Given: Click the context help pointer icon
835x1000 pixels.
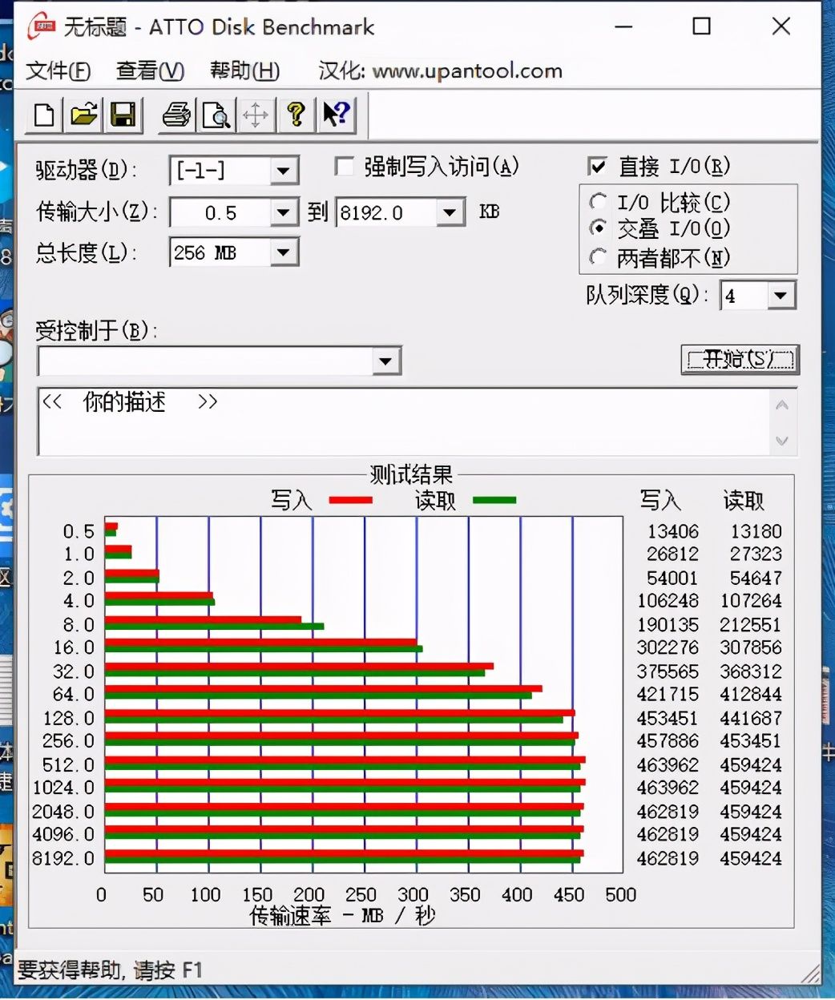Looking at the screenshot, I should click(x=336, y=115).
